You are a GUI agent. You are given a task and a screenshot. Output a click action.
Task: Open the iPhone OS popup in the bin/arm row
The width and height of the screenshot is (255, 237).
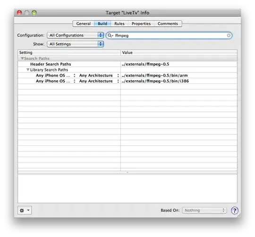pyautogui.click(x=56, y=76)
